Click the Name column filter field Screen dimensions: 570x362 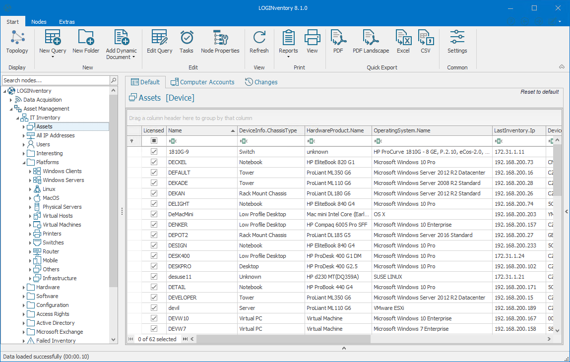tap(201, 141)
